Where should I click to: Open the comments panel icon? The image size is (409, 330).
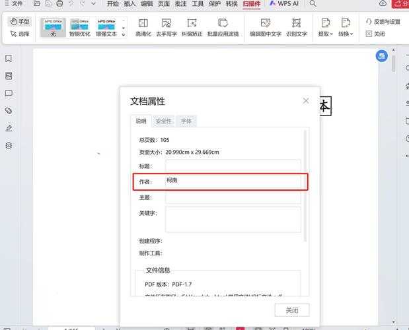coord(9,93)
